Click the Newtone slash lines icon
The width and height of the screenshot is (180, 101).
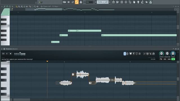(144, 54)
